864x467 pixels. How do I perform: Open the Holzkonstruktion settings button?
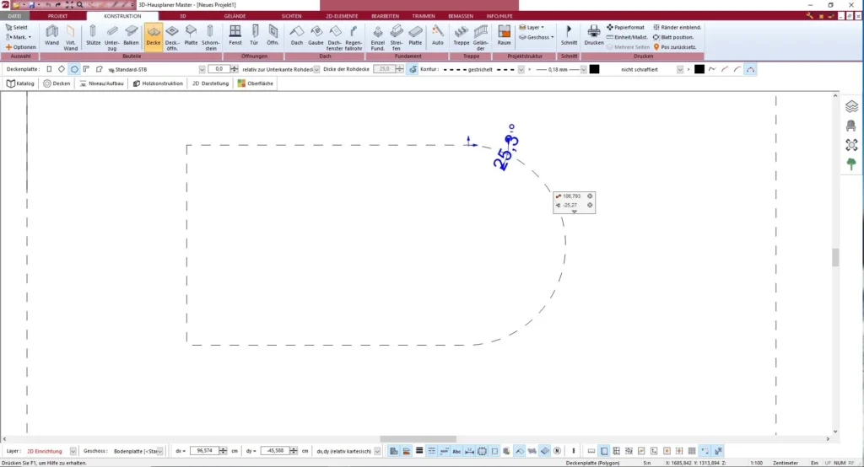point(158,83)
